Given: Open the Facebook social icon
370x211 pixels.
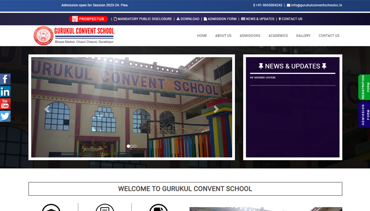Looking at the screenshot, I should (x=5, y=79).
